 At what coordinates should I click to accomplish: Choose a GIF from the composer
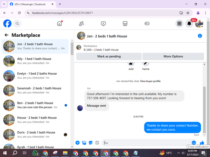[x=97, y=143]
